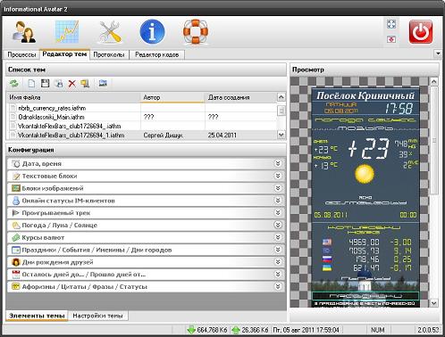Sort by Автор column header

point(172,97)
